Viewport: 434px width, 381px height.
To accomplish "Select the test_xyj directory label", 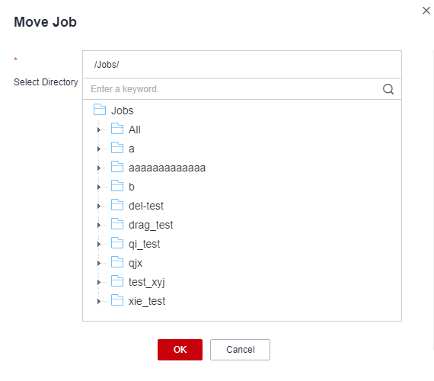I will pyautogui.click(x=147, y=283).
